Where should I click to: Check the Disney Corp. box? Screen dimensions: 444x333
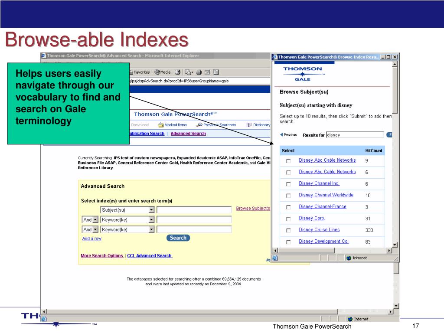click(x=288, y=219)
